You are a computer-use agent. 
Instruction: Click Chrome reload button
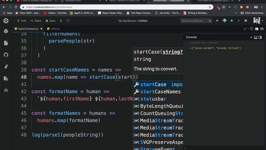click(x=16, y=7)
